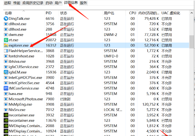
Task: Open the 性能 tab
Action: click(17, 3)
